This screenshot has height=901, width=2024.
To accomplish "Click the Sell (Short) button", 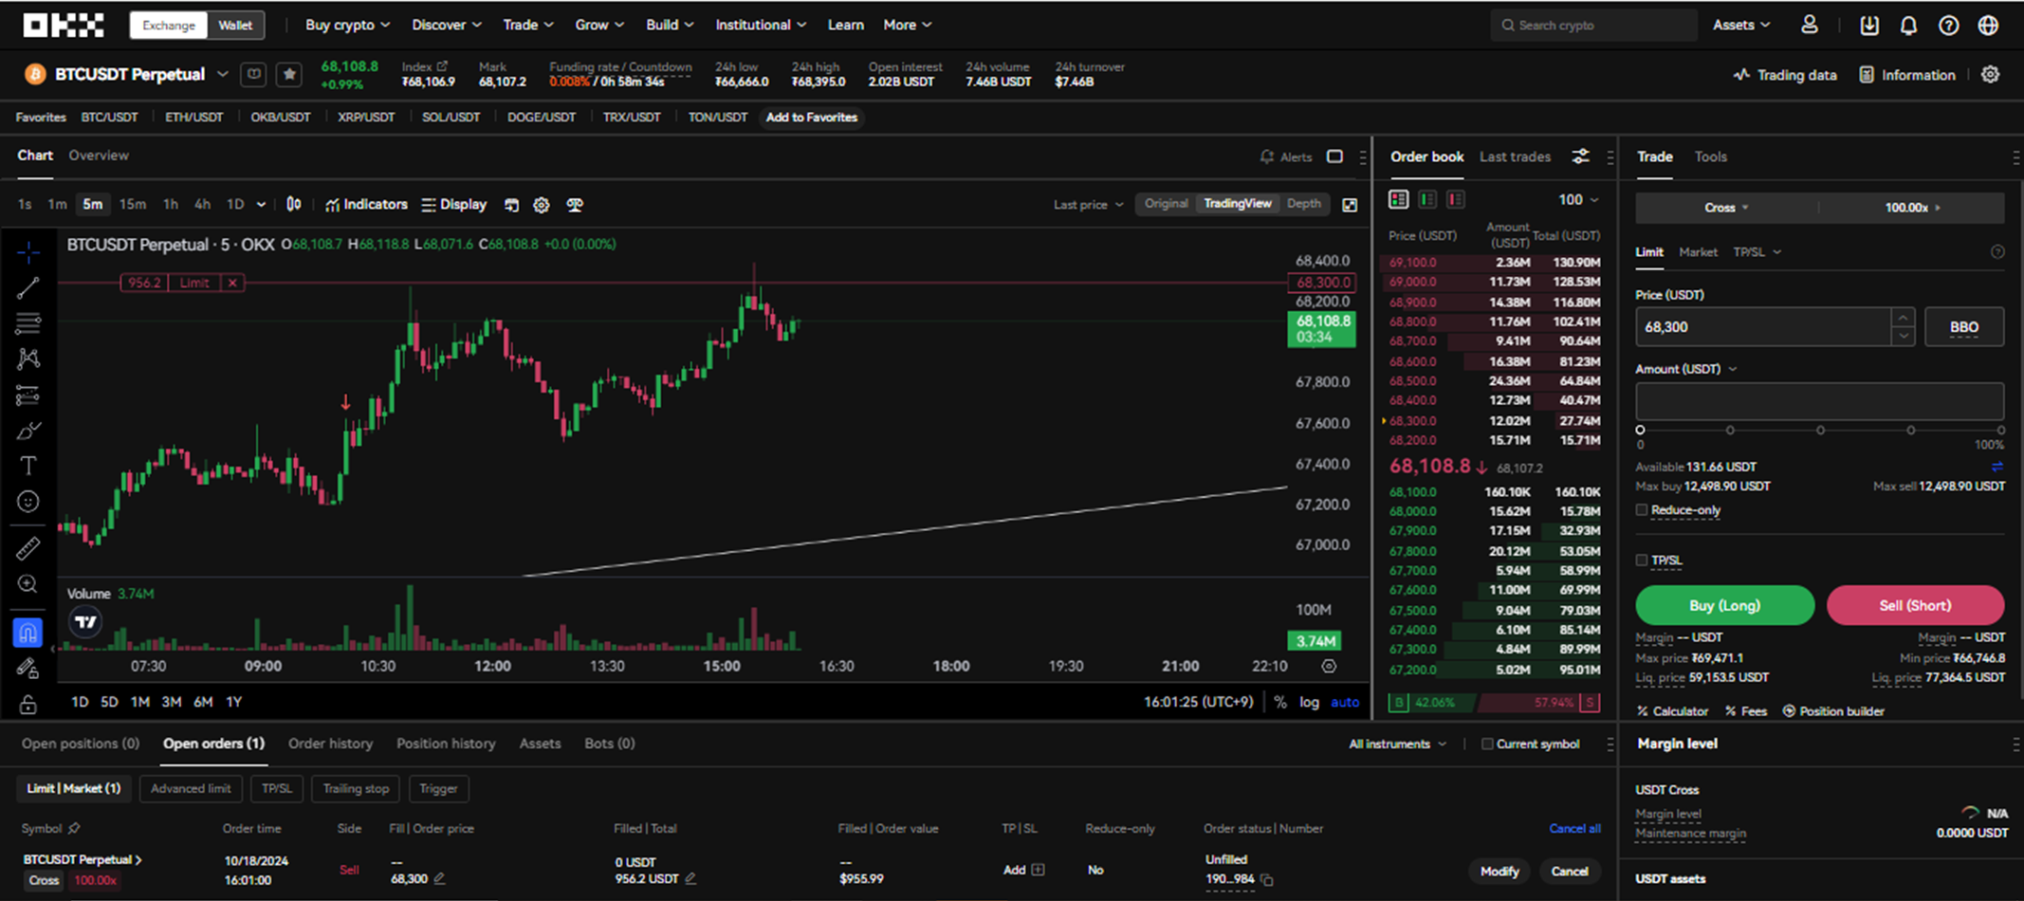I will coord(1915,605).
